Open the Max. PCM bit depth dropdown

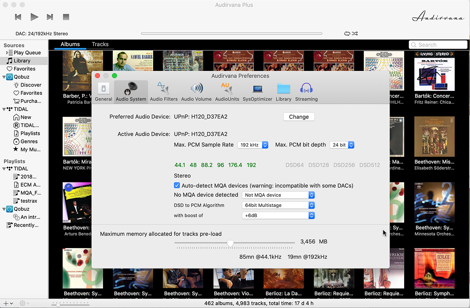pyautogui.click(x=342, y=145)
